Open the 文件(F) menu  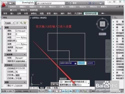13,7
